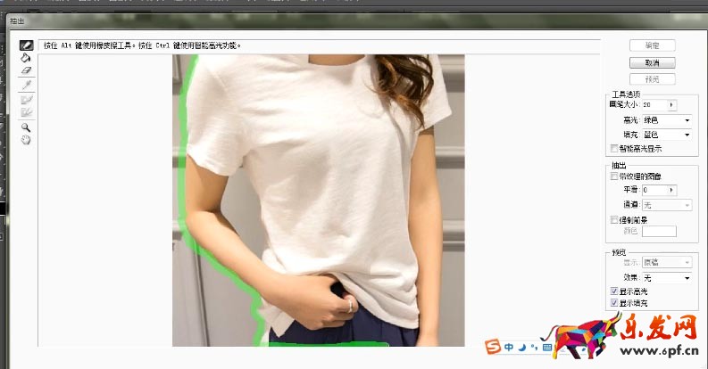This screenshot has height=369, width=708.
Task: Select the Eraser tool
Action: click(26, 70)
